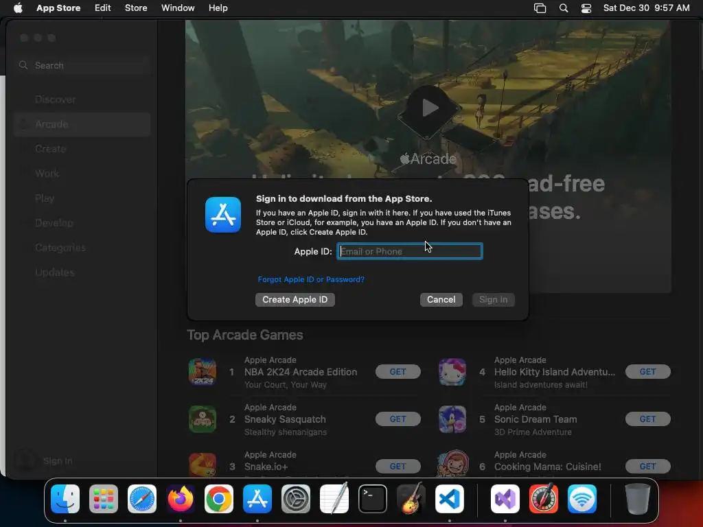Open the Apple menu
The height and width of the screenshot is (527, 703).
point(18,8)
